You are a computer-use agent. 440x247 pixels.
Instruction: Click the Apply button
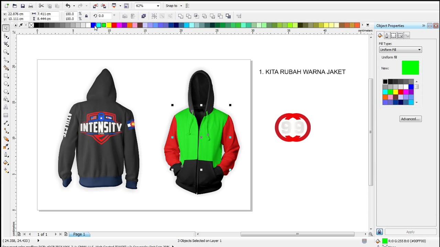[x=410, y=232]
